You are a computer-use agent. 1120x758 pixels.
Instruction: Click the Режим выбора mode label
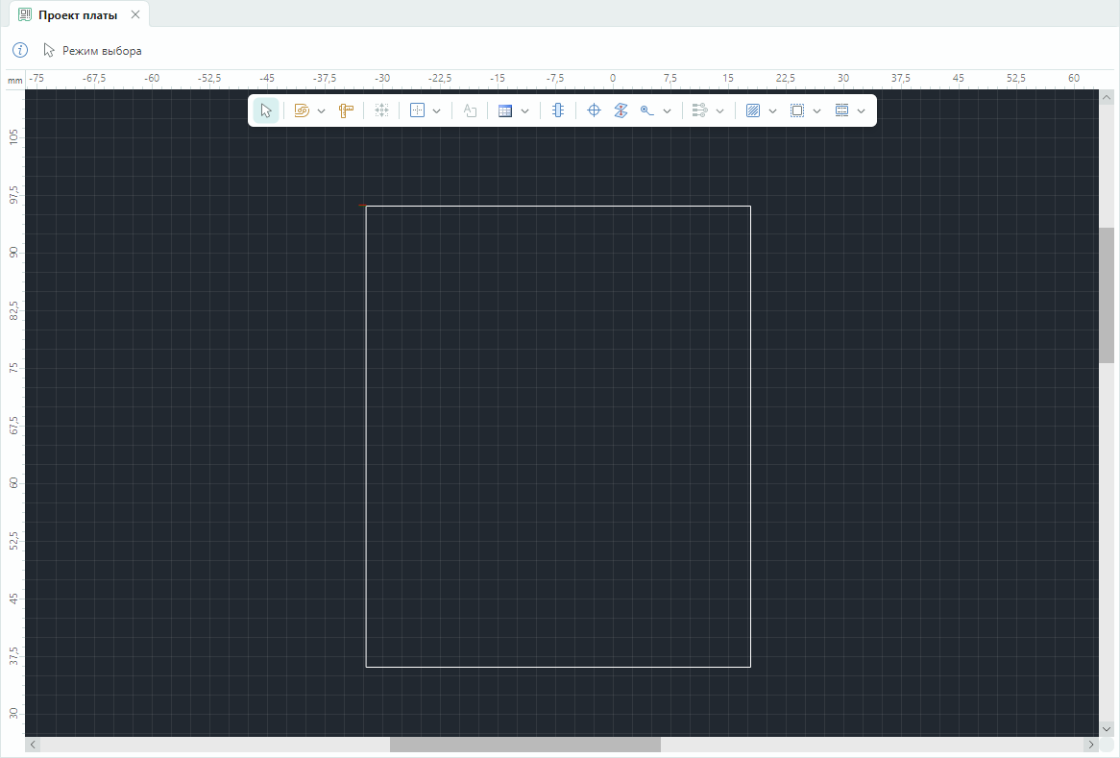pyautogui.click(x=102, y=51)
